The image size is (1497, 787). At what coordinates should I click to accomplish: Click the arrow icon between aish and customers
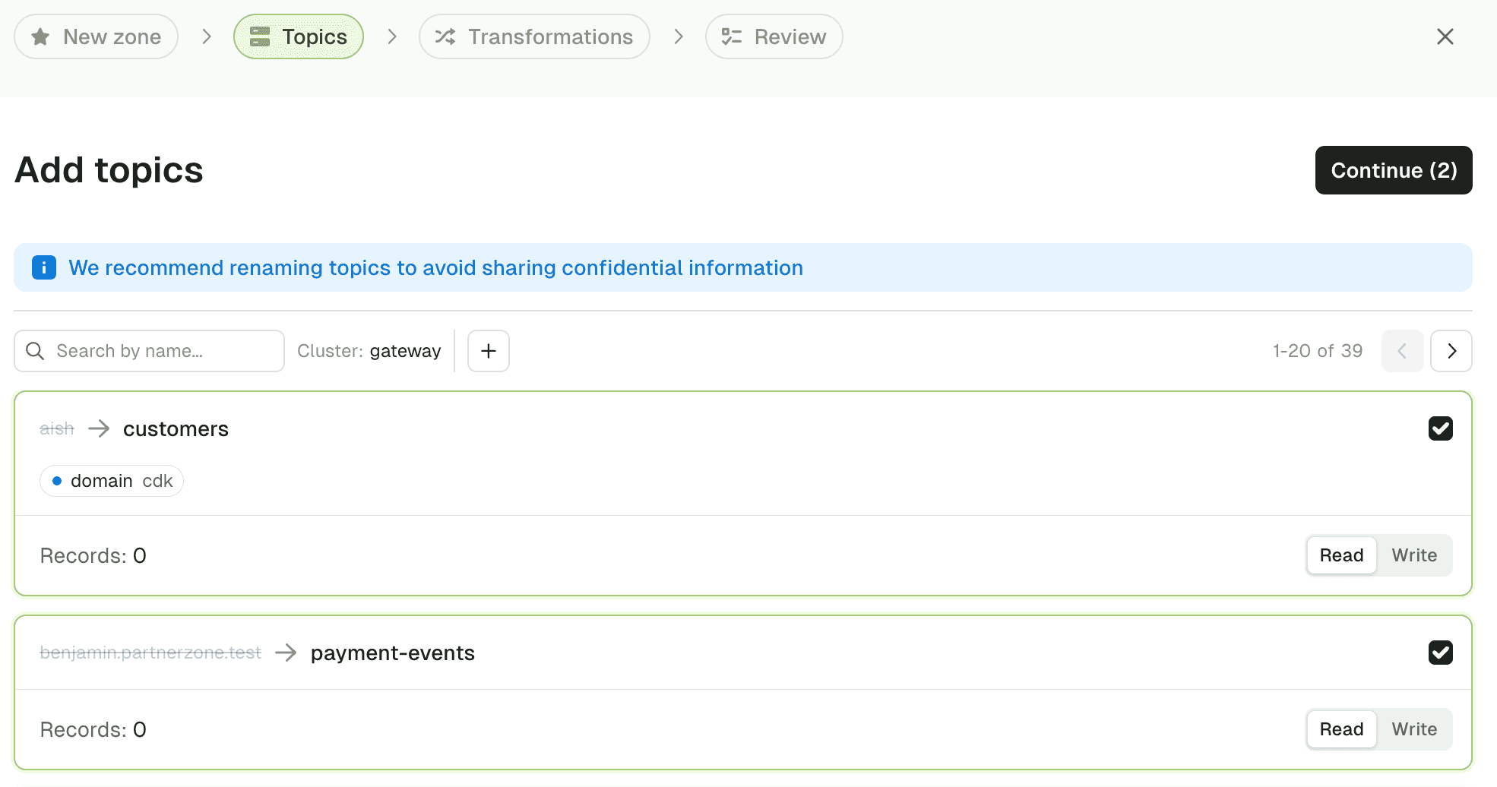(x=99, y=428)
